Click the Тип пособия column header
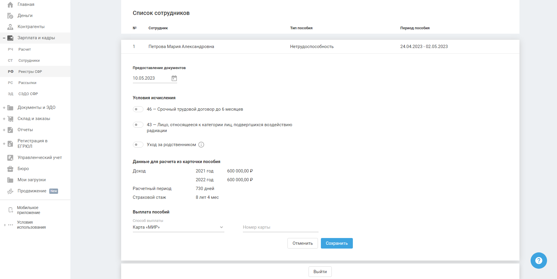 pyautogui.click(x=301, y=28)
